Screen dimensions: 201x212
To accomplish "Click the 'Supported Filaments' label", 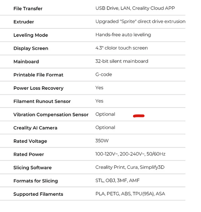I will tap(38, 194).
